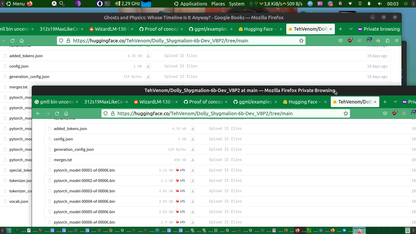Open a new tab with plus button in front window
The width and height of the screenshot is (416, 234).
tap(385, 102)
